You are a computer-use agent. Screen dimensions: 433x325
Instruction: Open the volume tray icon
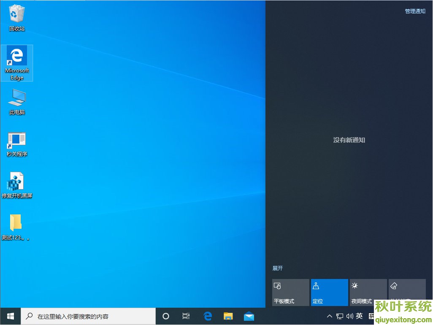point(349,316)
